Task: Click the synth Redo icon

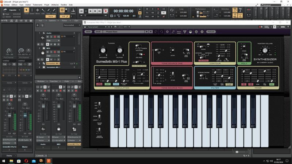Action: (162, 32)
